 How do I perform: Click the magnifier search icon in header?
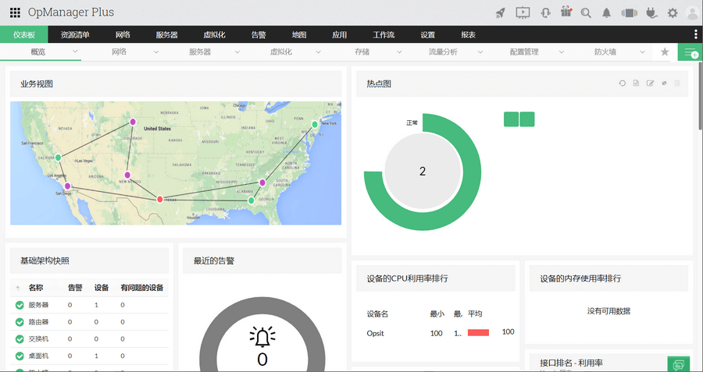pos(586,13)
